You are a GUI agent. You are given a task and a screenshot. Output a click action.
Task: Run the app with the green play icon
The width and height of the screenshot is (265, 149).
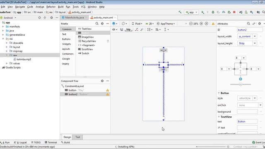tap(202, 12)
